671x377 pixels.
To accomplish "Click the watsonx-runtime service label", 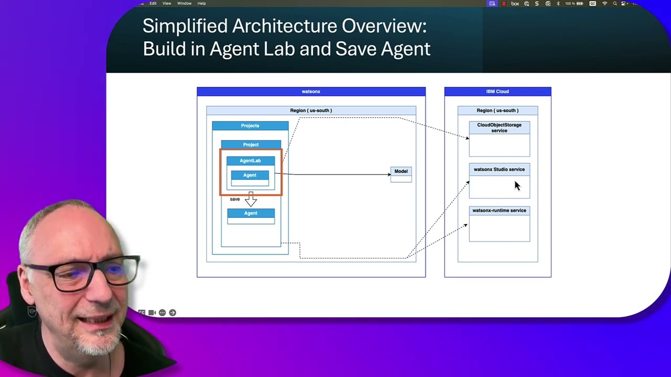I will (499, 210).
